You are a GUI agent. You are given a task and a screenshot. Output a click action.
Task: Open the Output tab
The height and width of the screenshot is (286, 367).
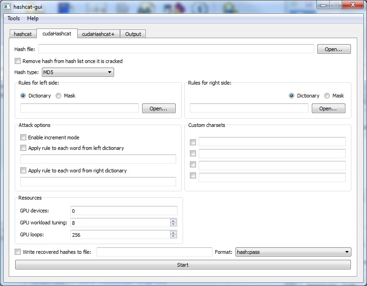[133, 34]
